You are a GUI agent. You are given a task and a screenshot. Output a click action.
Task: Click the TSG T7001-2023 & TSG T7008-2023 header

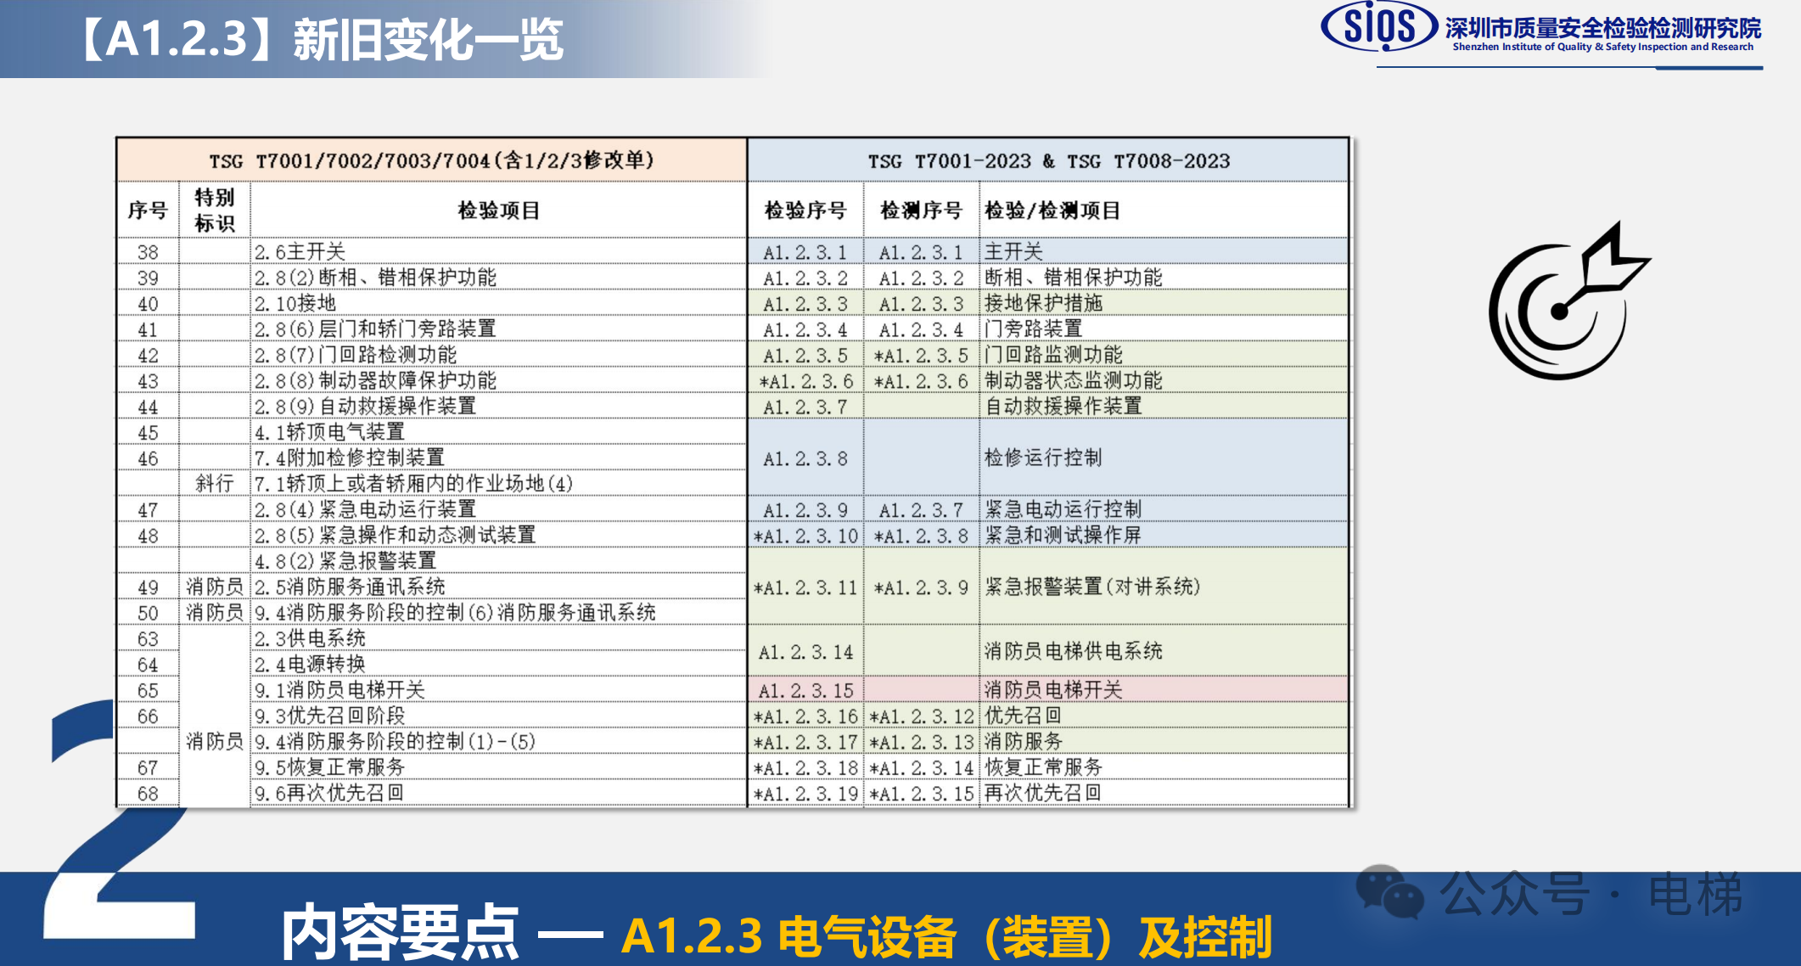pos(1048,160)
